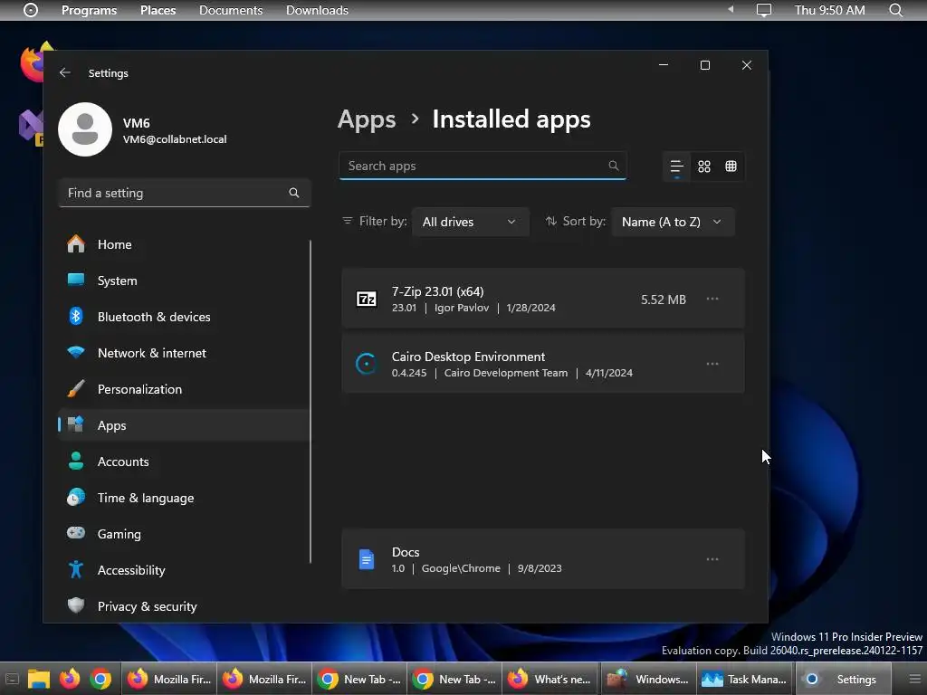Click the Settings taskbar button
Screen dimensions: 927x695
pyautogui.click(x=843, y=679)
